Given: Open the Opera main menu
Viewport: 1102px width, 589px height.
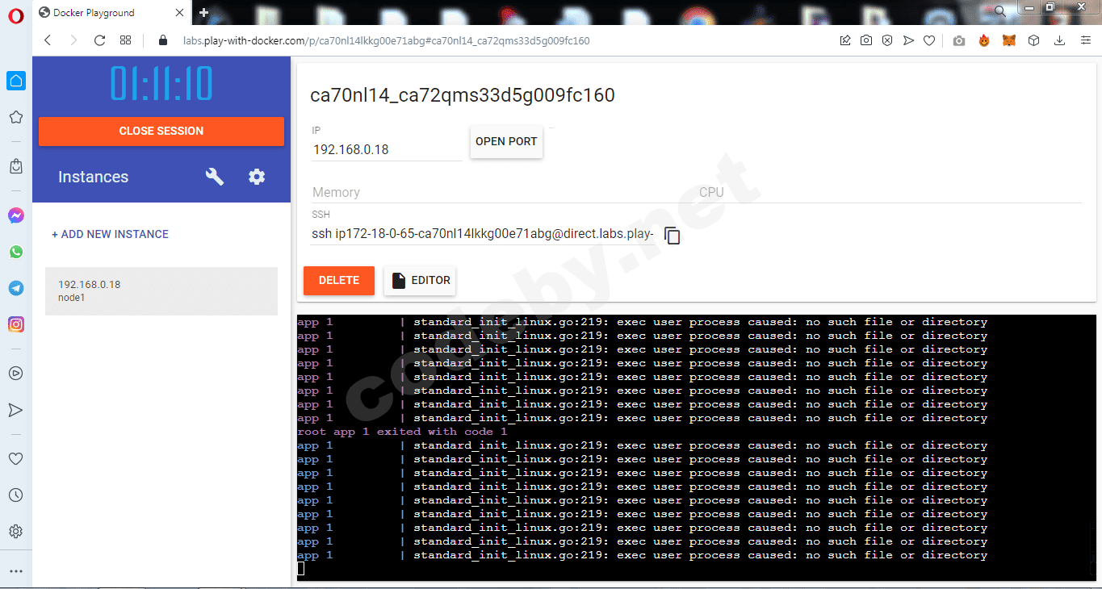Looking at the screenshot, I should tap(15, 14).
